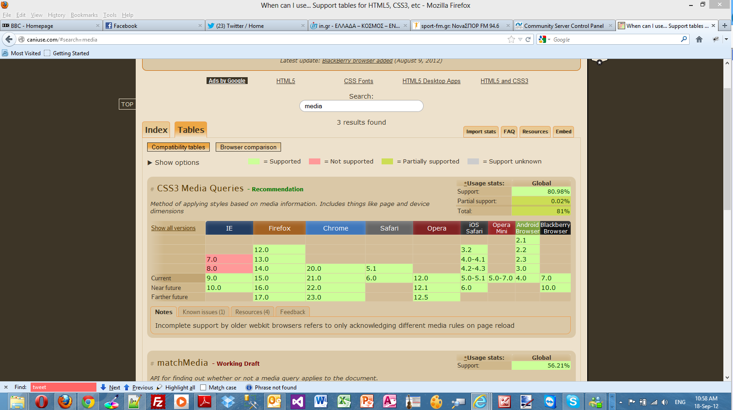The height and width of the screenshot is (410, 733).
Task: Open the Tools menu
Action: point(110,15)
